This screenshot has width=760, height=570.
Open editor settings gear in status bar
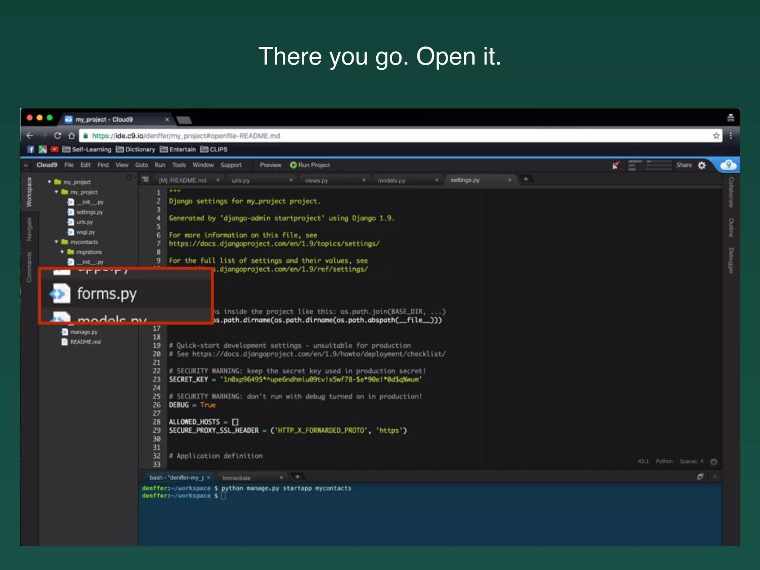pos(714,462)
